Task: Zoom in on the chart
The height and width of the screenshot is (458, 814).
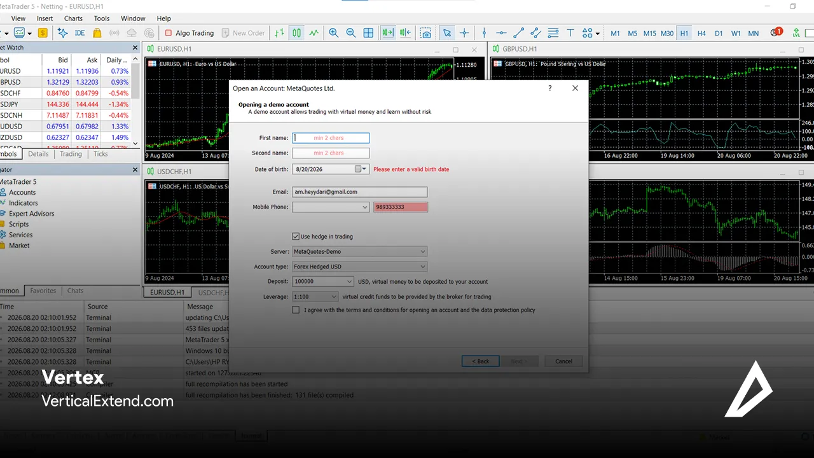Action: [x=333, y=33]
